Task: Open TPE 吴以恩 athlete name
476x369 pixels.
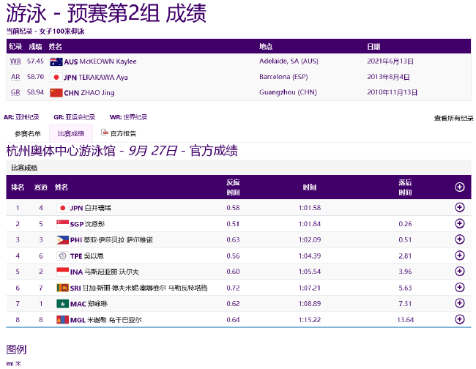Action: (x=87, y=256)
